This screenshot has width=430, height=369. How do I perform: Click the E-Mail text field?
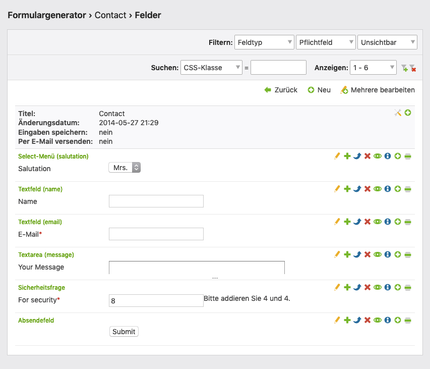click(156, 234)
